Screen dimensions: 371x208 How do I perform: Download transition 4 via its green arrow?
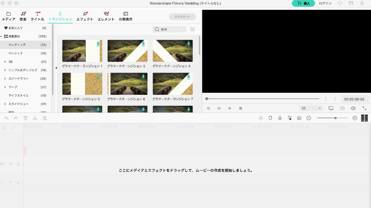189,44
